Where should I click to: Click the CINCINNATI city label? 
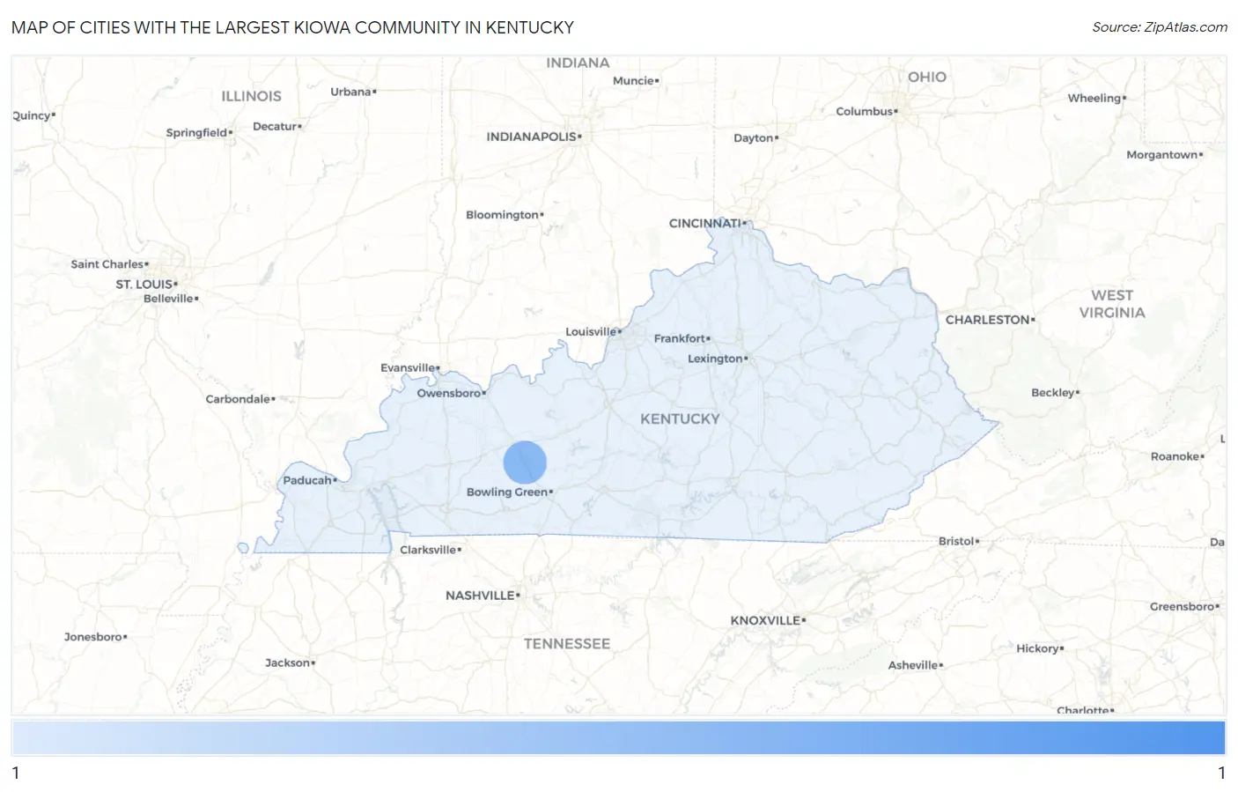(x=705, y=224)
